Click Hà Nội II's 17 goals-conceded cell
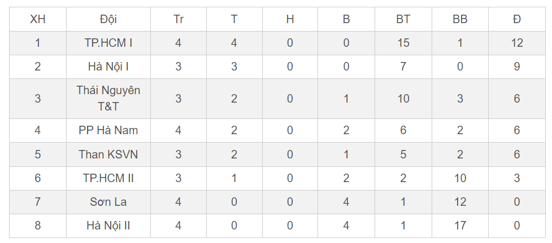 (460, 226)
